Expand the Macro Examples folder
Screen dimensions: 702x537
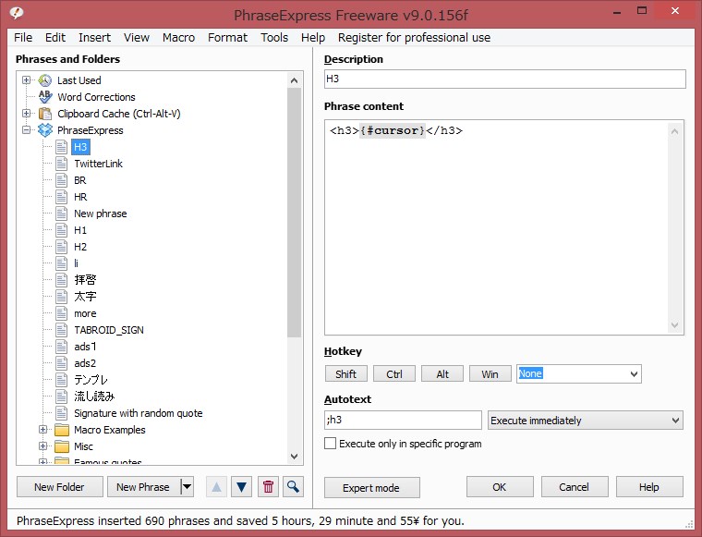click(43, 430)
